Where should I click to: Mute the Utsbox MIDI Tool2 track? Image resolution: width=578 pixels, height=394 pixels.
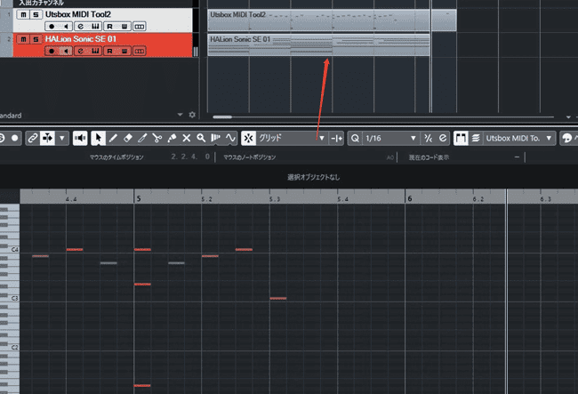click(23, 14)
